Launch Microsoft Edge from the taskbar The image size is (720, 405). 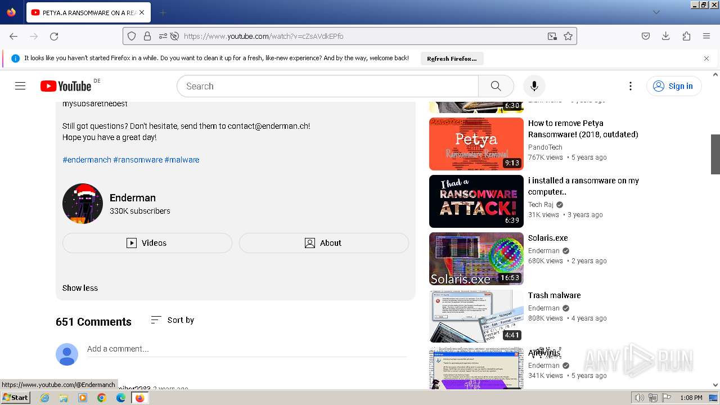point(120,398)
